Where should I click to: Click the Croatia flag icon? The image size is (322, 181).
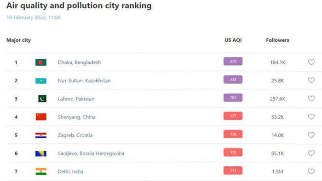(41, 135)
